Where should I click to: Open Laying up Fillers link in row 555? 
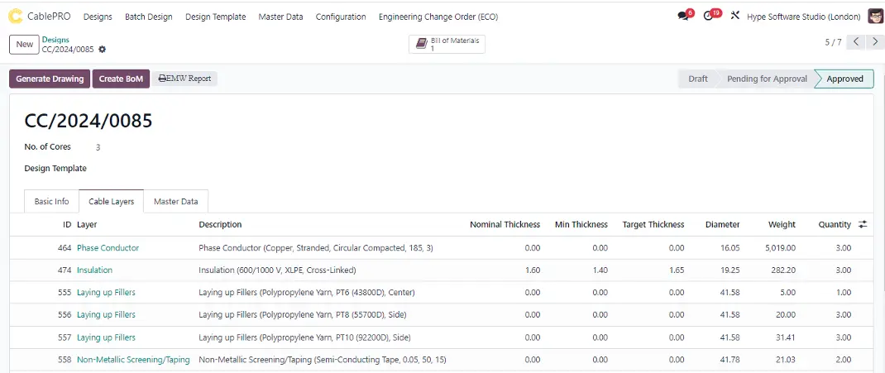point(106,293)
